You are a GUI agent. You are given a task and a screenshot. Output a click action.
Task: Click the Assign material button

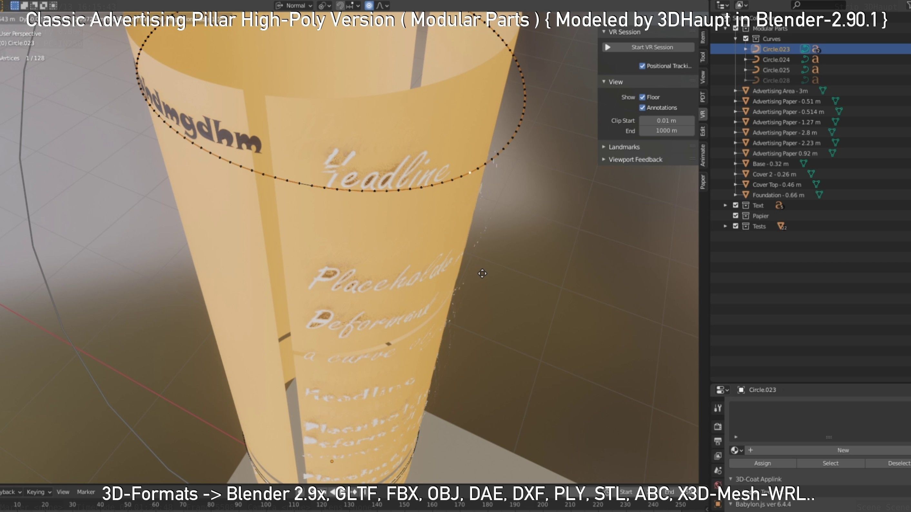click(x=762, y=463)
